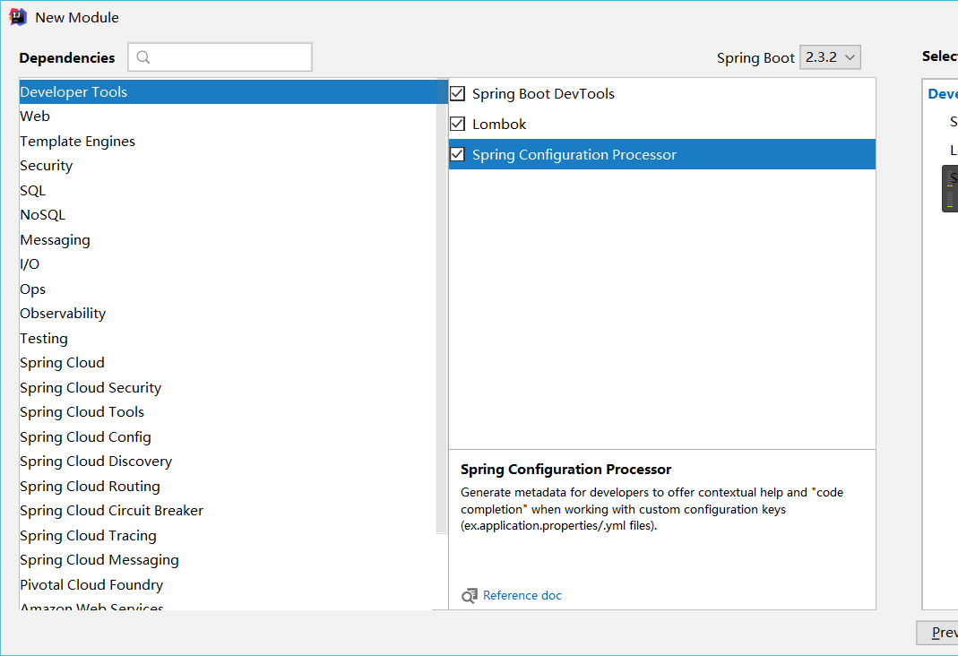Image resolution: width=958 pixels, height=656 pixels.
Task: Click the Spring Boot DevTools label
Action: click(x=543, y=93)
